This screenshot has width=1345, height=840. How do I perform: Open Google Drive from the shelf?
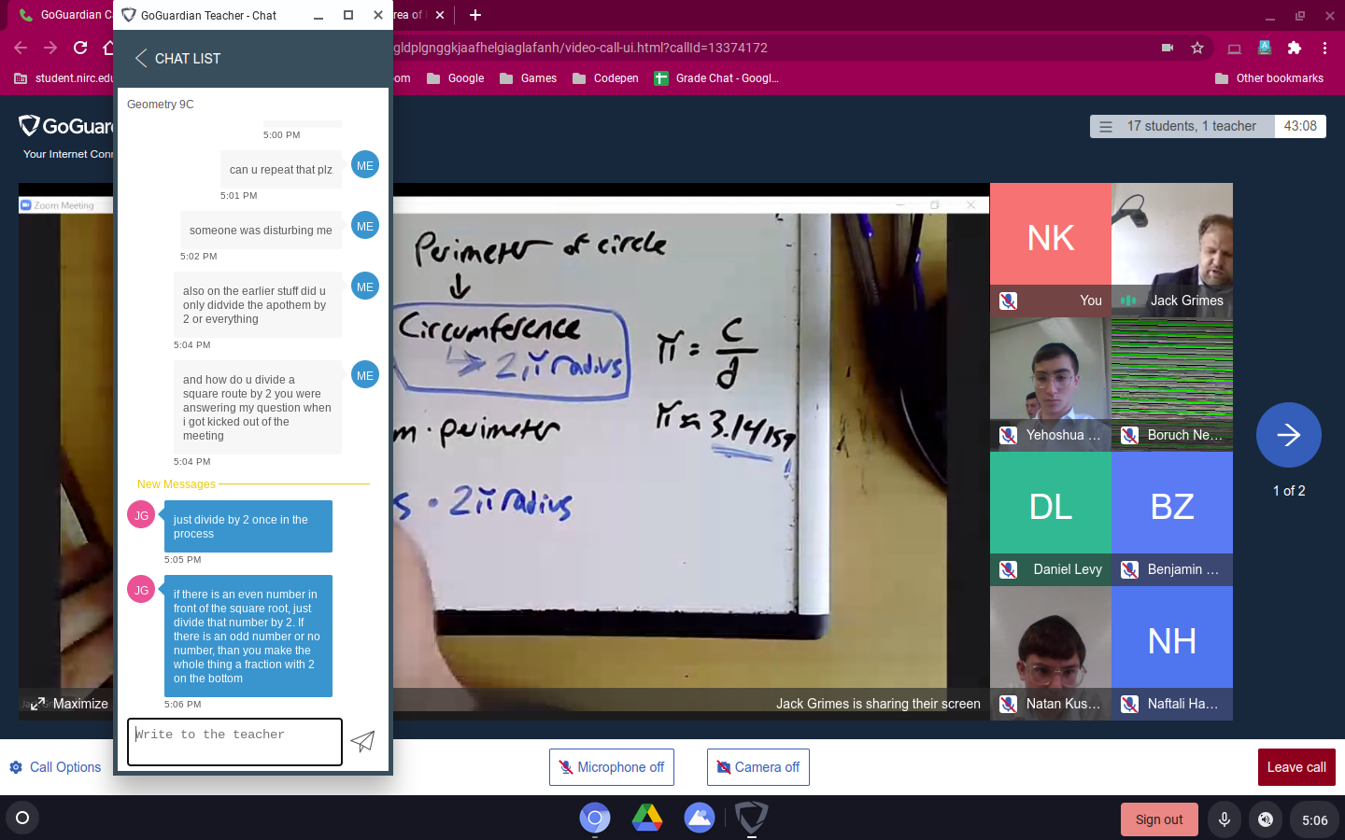pyautogui.click(x=646, y=819)
